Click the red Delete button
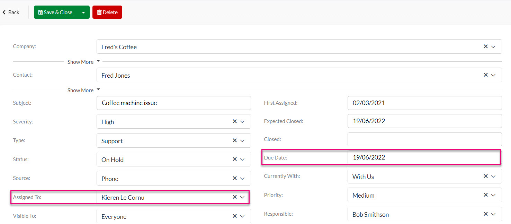 point(107,12)
